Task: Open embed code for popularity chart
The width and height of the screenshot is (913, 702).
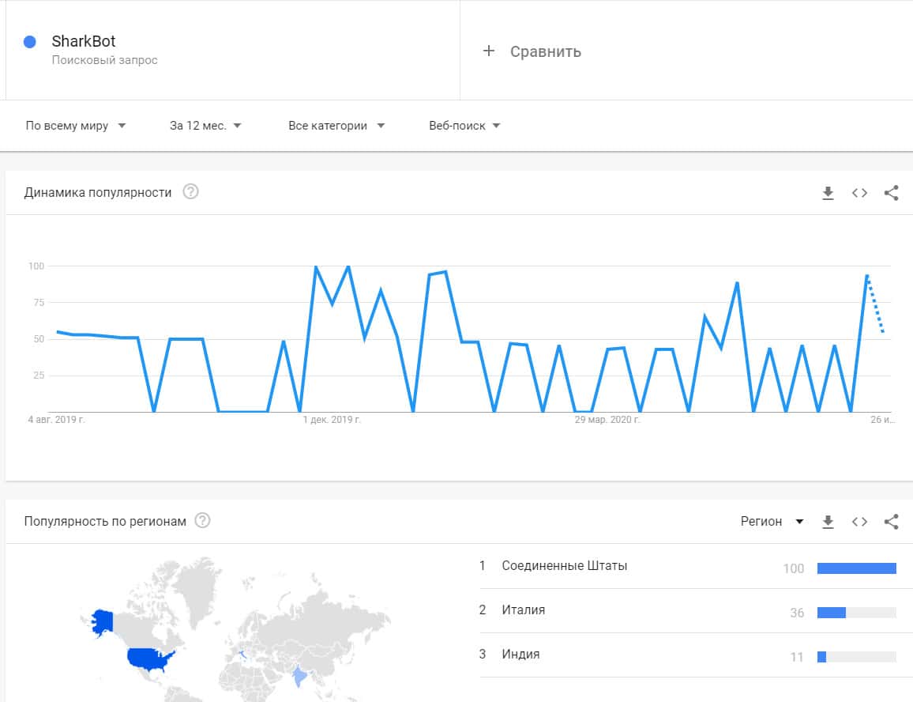Action: pyautogui.click(x=859, y=193)
